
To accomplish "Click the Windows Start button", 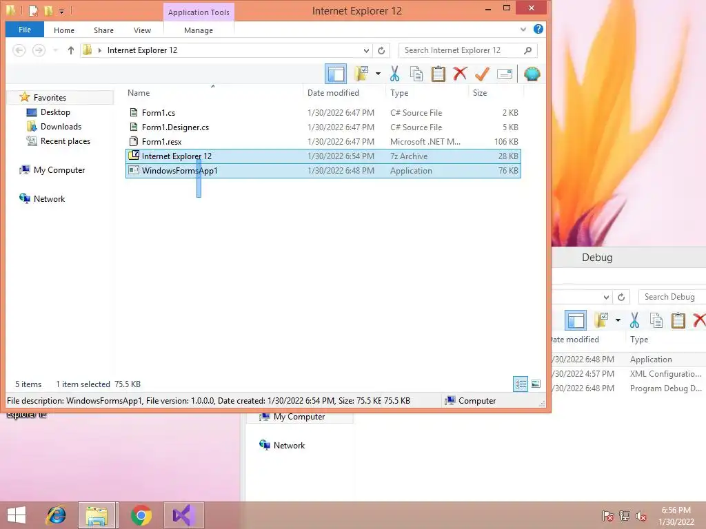I will click(17, 515).
